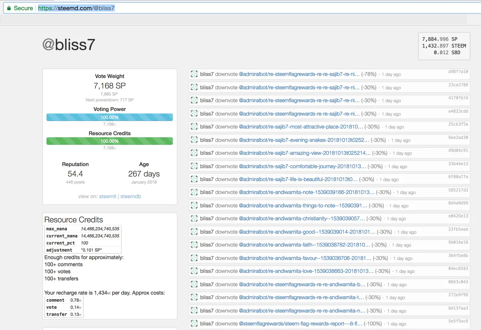Click the 7,884.996 SP balance
This screenshot has height=330, width=481.
pos(440,39)
